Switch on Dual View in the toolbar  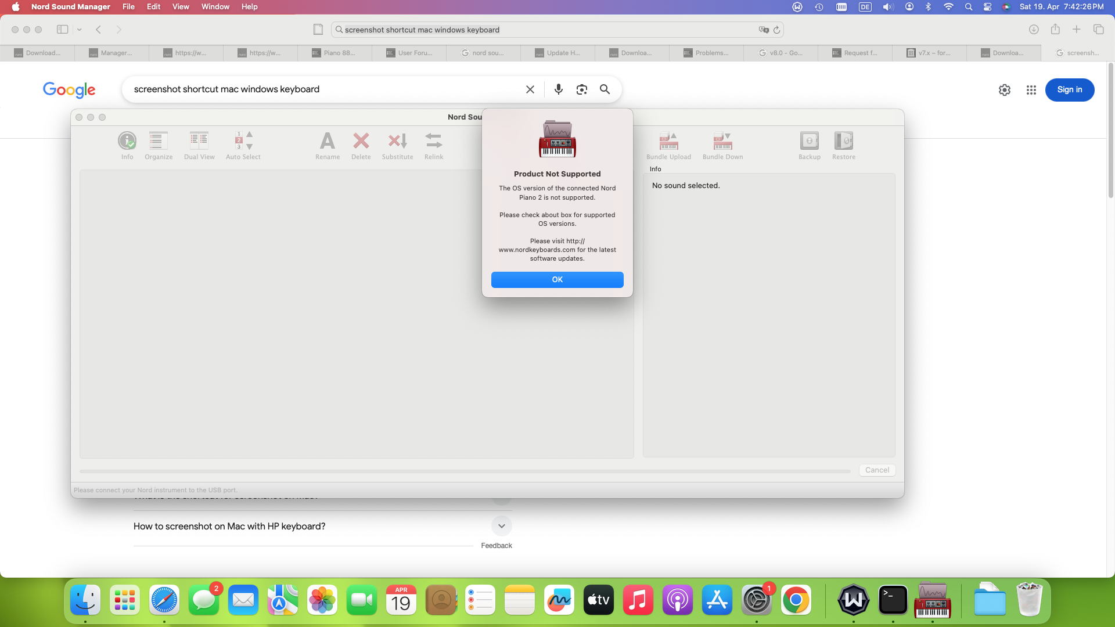click(x=199, y=145)
